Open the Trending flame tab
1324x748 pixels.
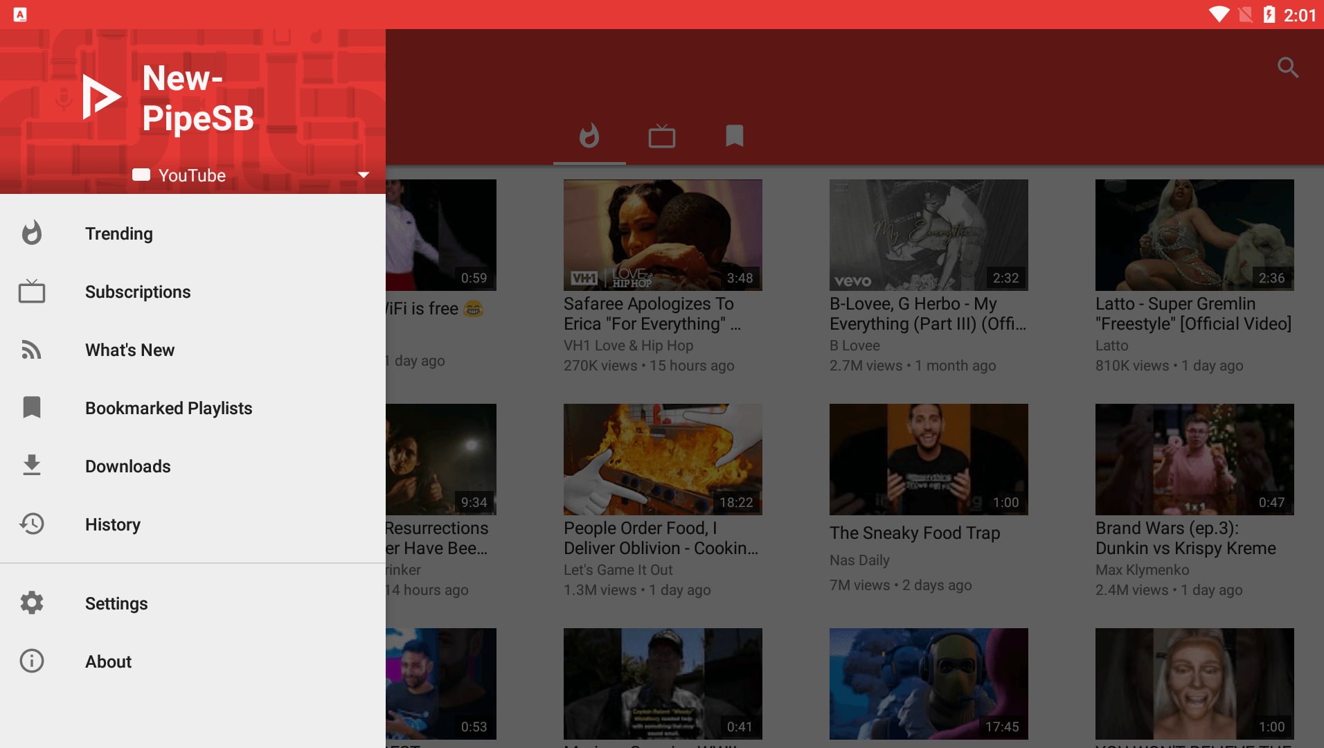(589, 136)
